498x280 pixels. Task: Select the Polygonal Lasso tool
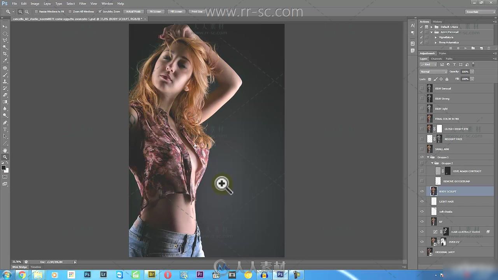(5, 40)
